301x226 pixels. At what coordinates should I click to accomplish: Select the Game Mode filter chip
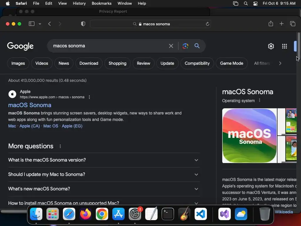pyautogui.click(x=232, y=63)
